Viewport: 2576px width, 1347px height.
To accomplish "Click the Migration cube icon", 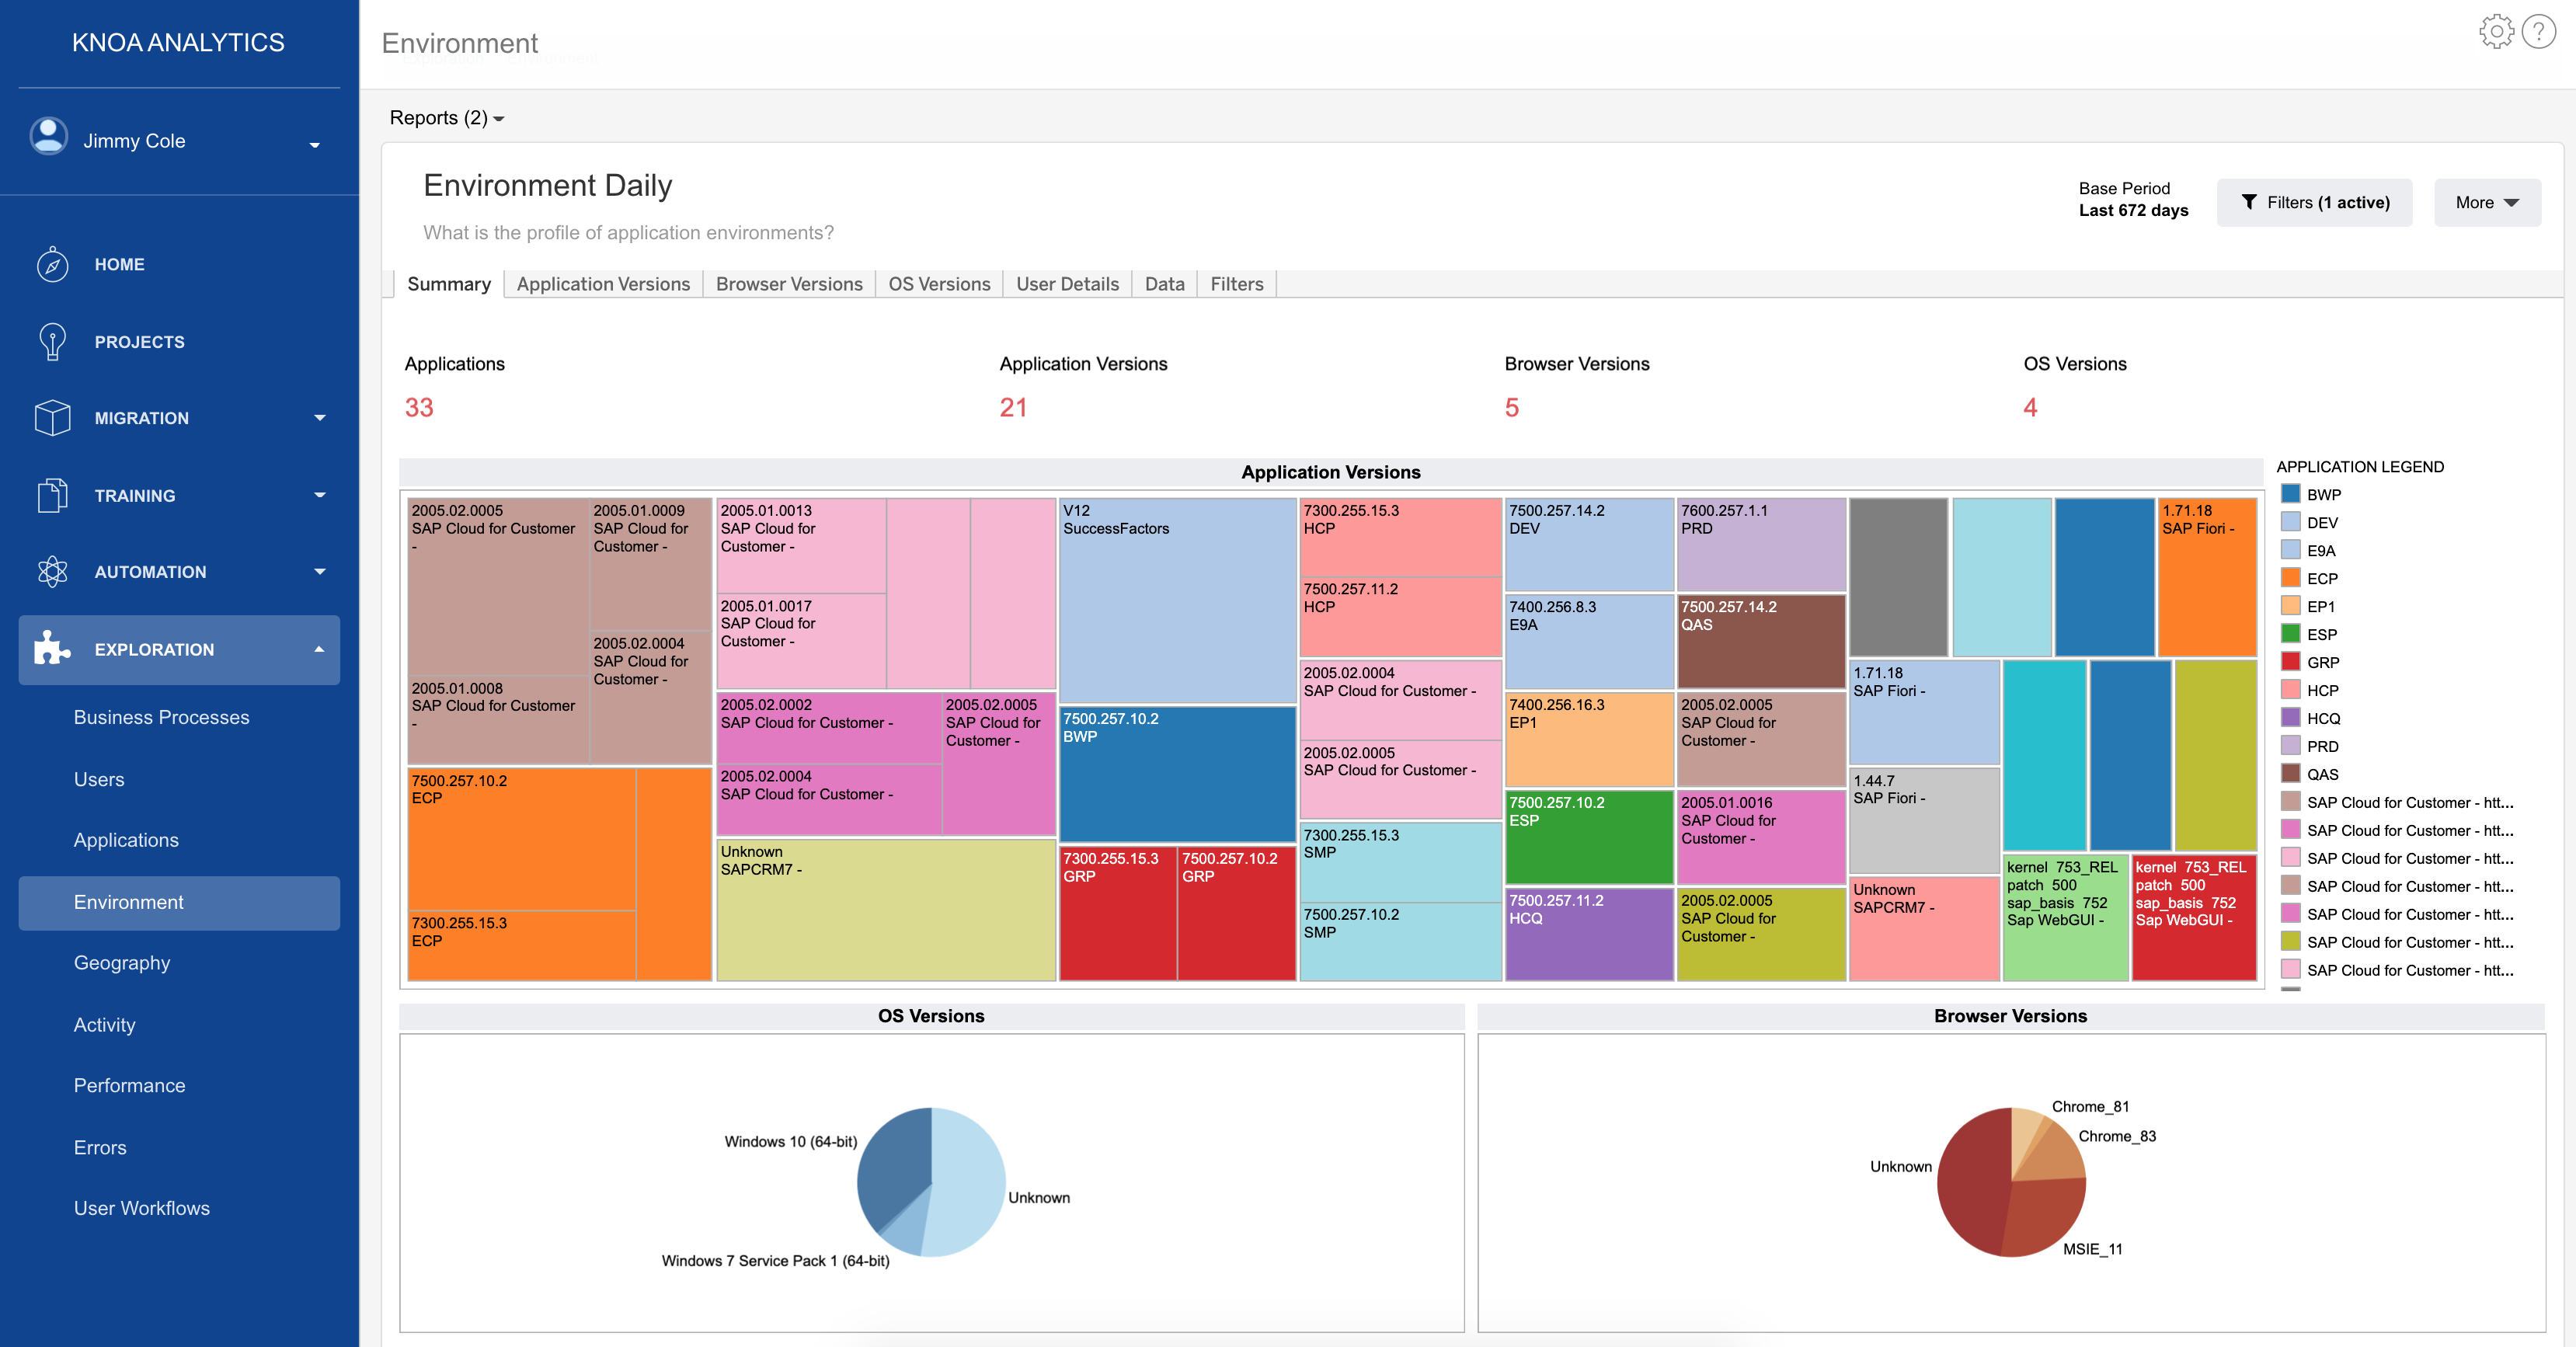I will tap(52, 418).
